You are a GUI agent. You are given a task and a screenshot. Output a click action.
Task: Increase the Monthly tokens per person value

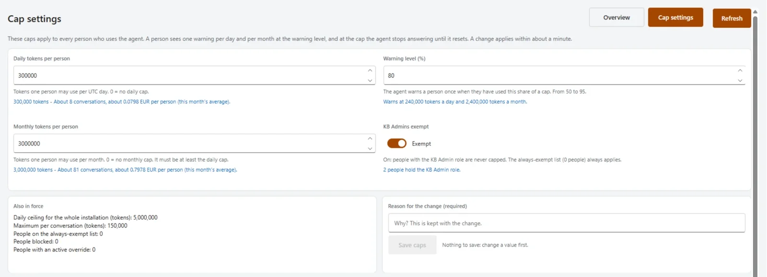click(370, 138)
